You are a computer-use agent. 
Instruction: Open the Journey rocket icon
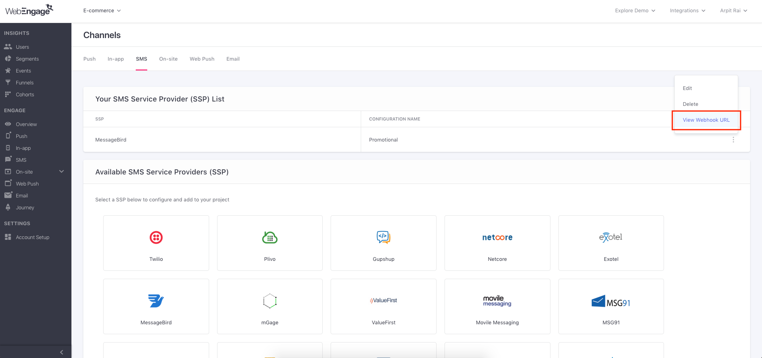point(8,207)
